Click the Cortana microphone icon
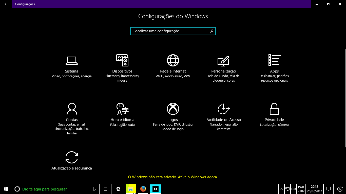The height and width of the screenshot is (194, 346). (x=94, y=189)
